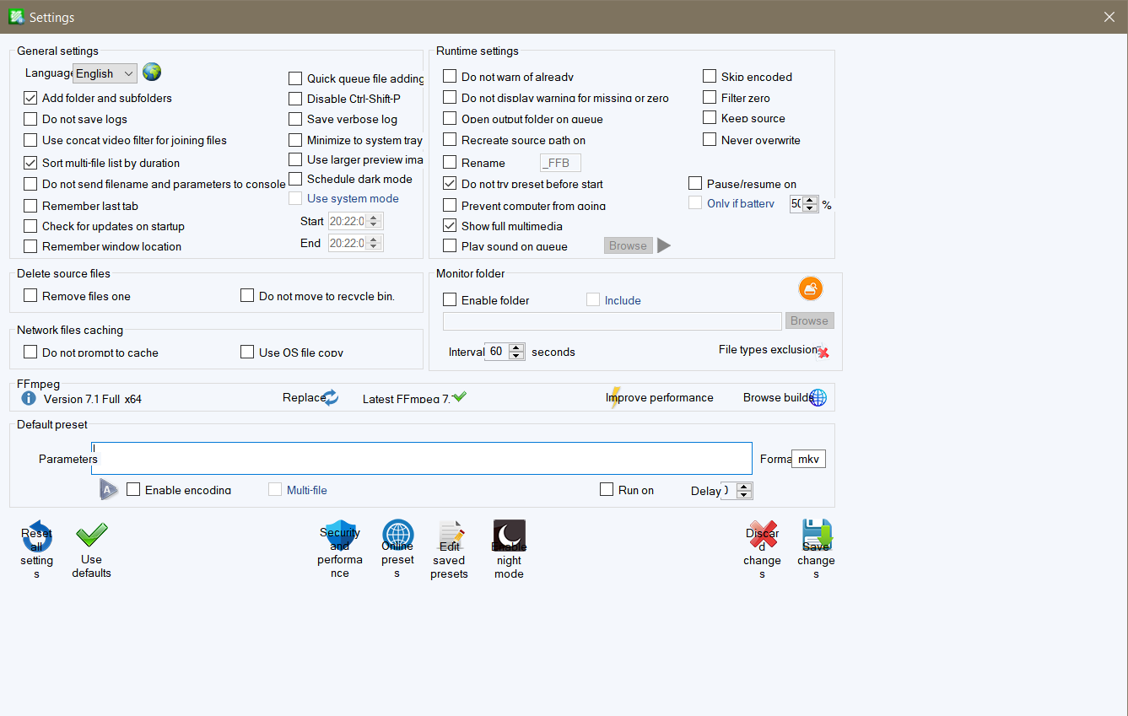Check Enable folder under Monitor folder

coord(450,300)
